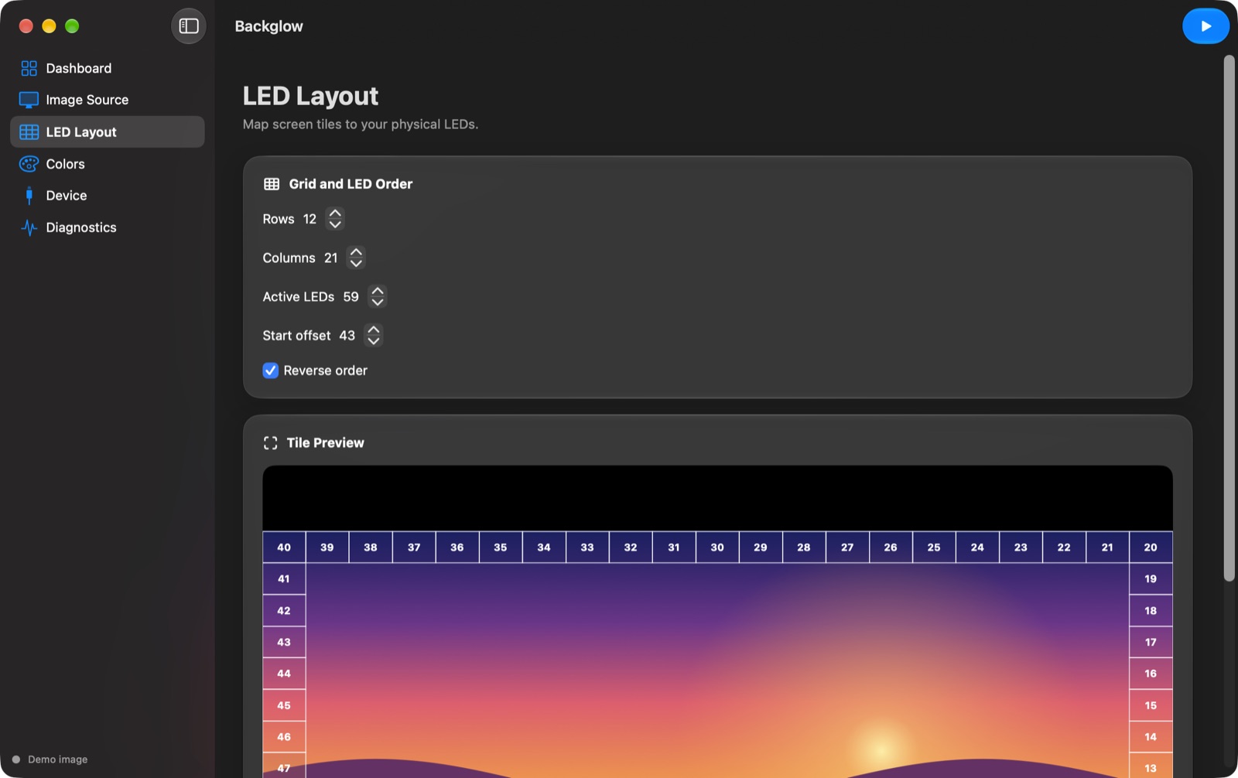Select tile 41 on the left edge
This screenshot has width=1238, height=778.
[284, 578]
